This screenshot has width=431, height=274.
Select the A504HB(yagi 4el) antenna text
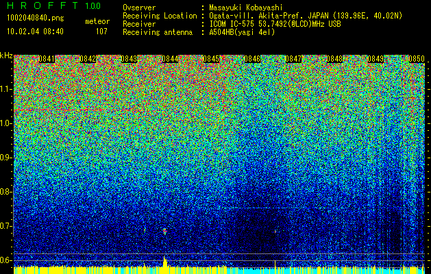click(x=242, y=32)
